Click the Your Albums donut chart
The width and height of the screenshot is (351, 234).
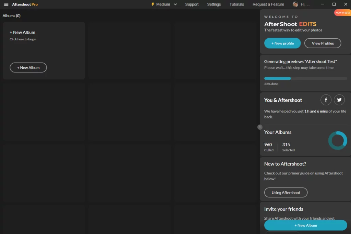tap(338, 140)
